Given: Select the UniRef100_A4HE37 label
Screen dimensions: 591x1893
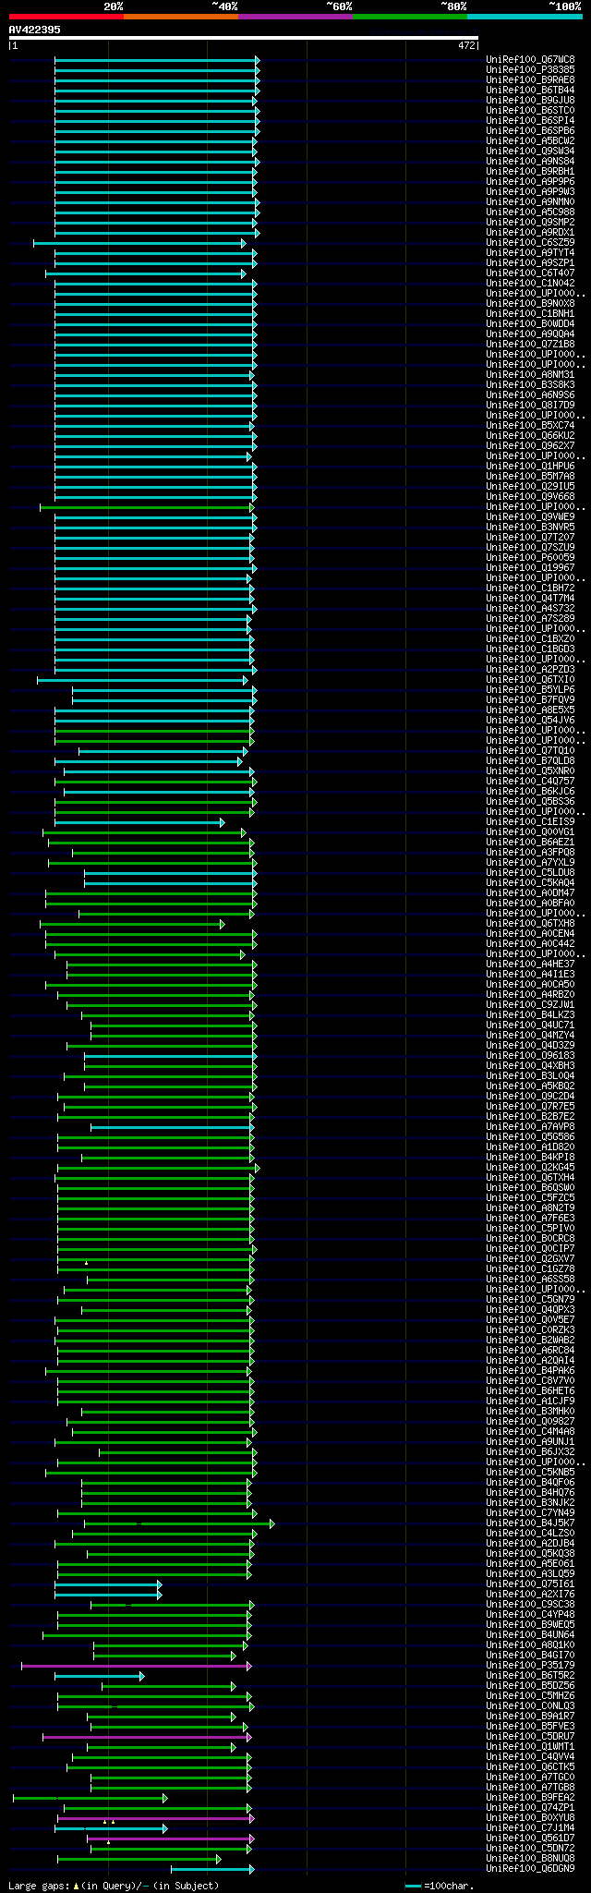Looking at the screenshot, I should tap(530, 965).
